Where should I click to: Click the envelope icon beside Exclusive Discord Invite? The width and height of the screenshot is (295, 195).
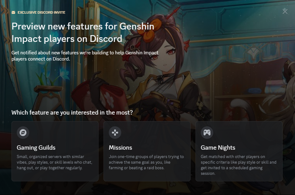tap(13, 12)
